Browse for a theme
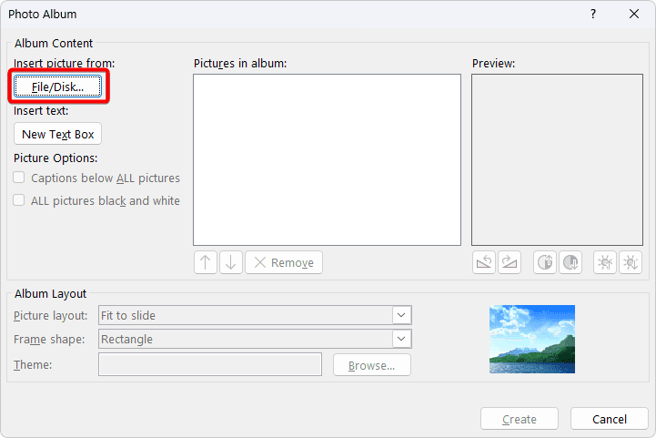656x438 pixels. click(371, 365)
